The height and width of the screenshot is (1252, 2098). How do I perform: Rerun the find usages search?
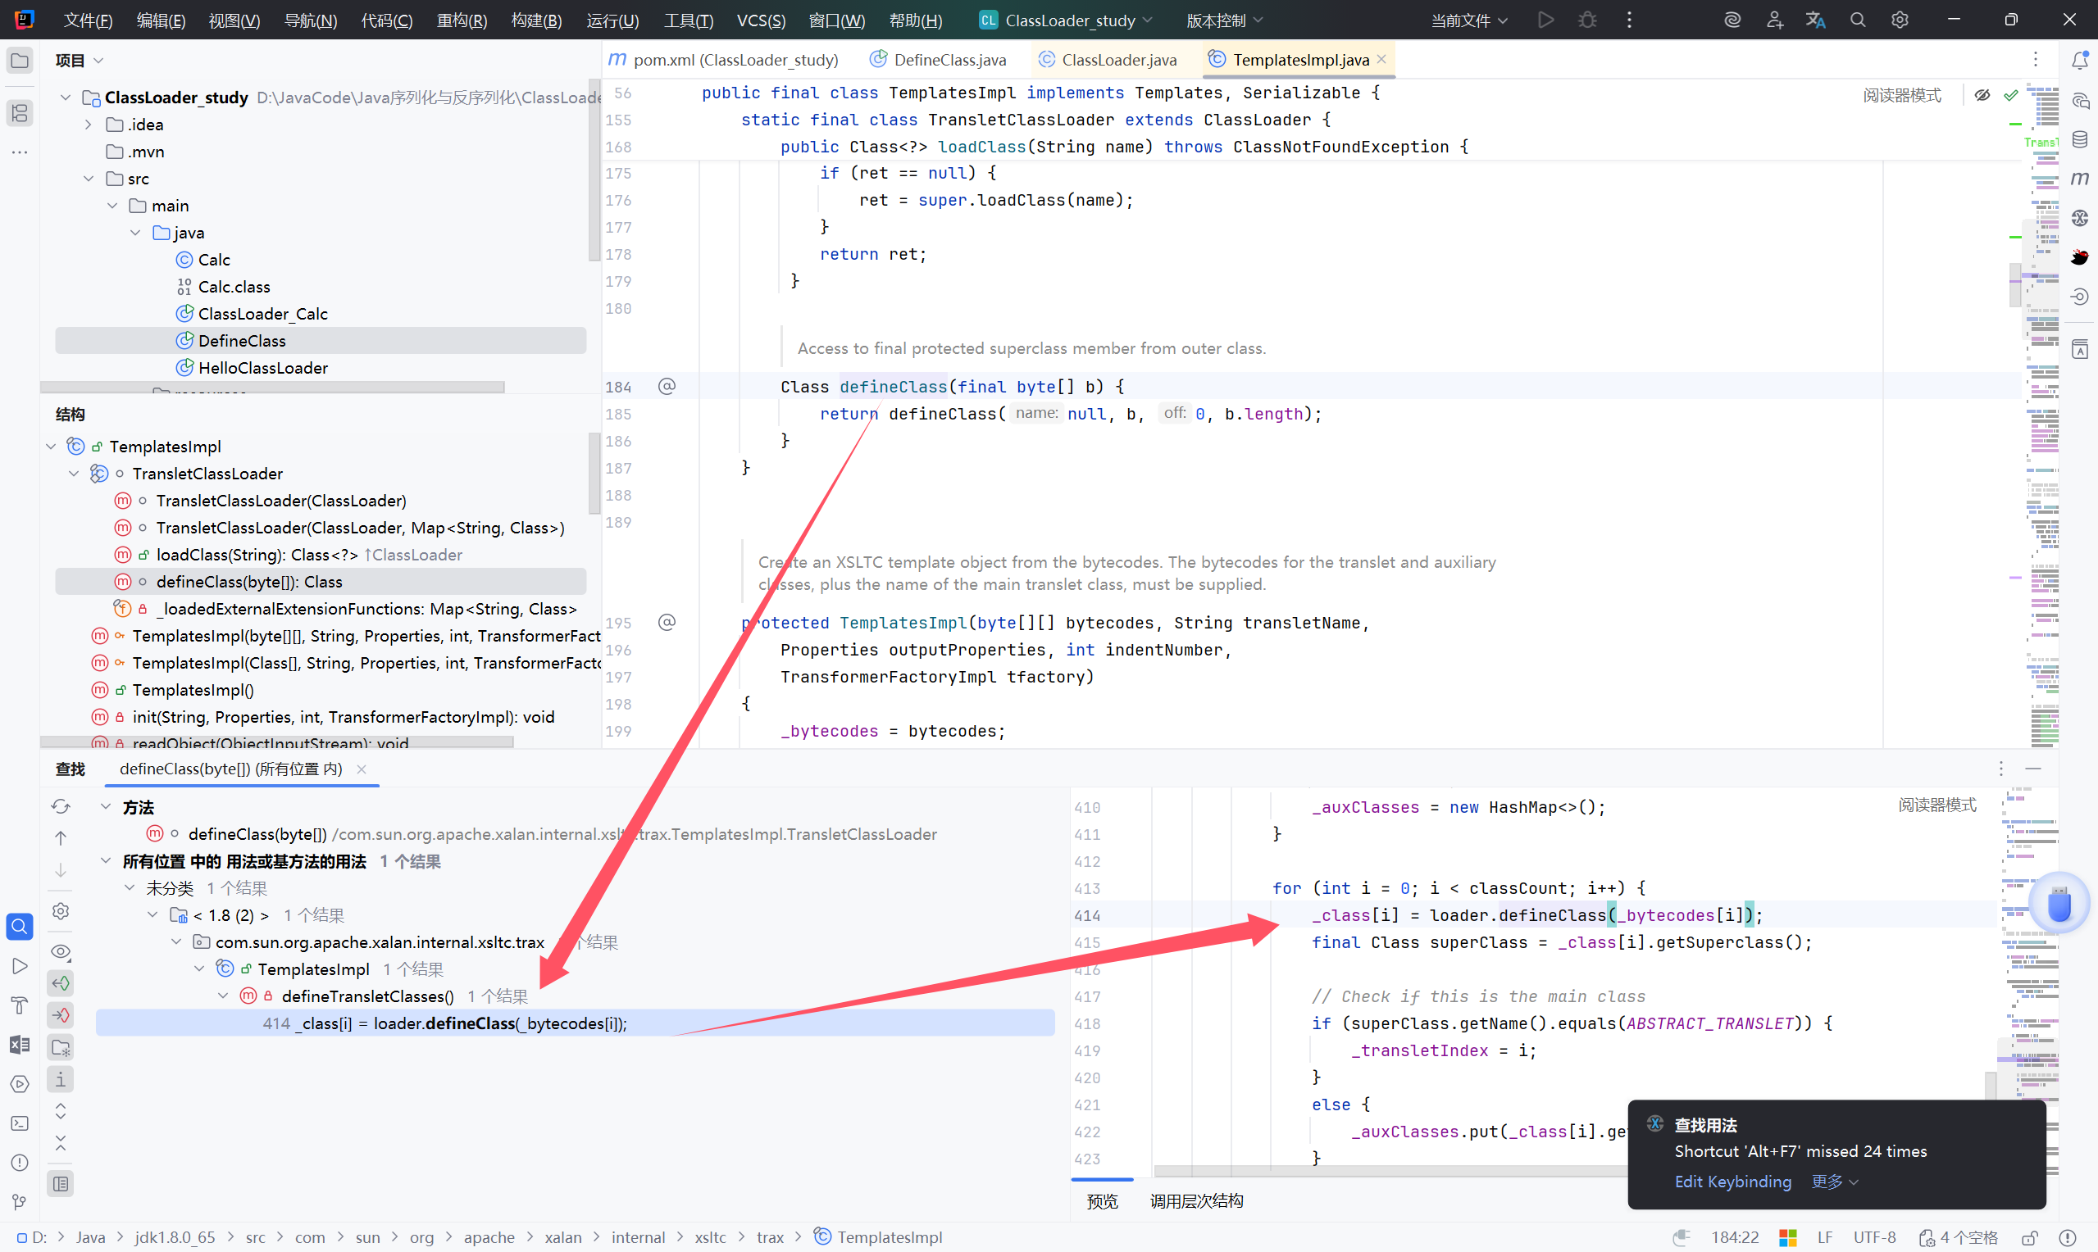(x=61, y=806)
